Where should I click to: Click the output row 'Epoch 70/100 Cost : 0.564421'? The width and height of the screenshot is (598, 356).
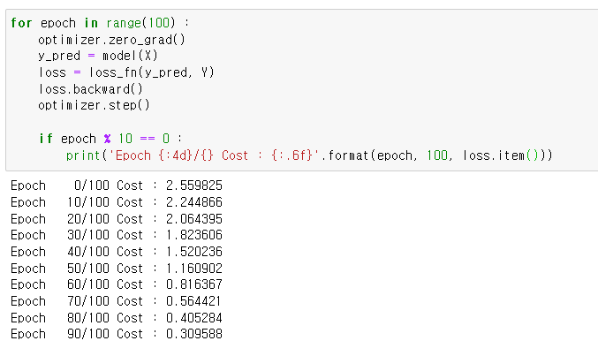pos(116,301)
